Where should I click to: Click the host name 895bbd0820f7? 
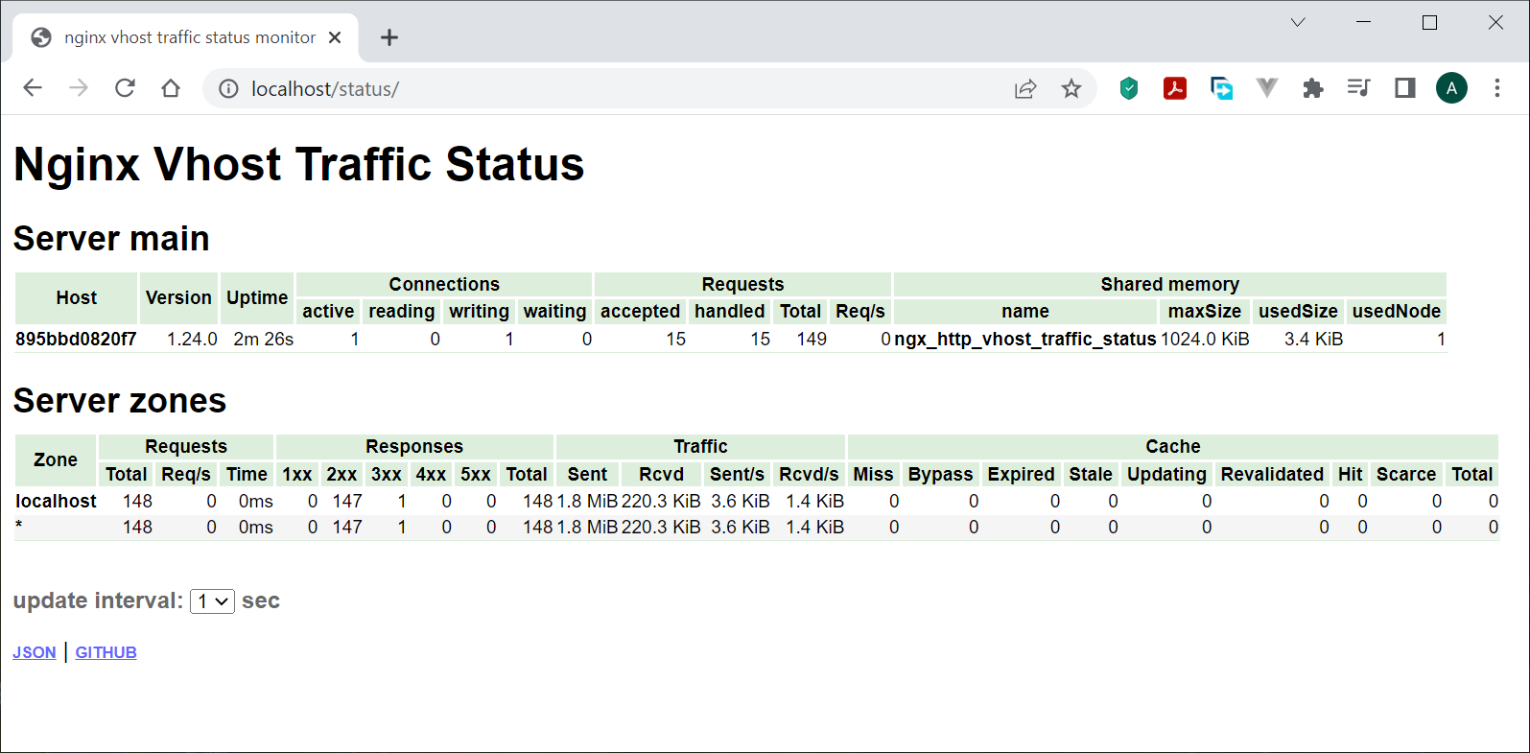(x=76, y=339)
